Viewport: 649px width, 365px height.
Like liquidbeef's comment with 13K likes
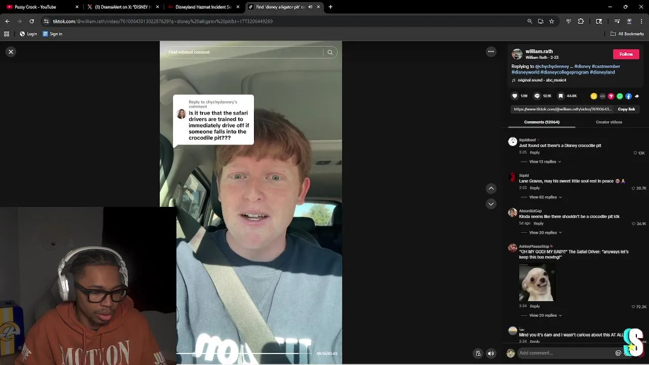(x=635, y=153)
